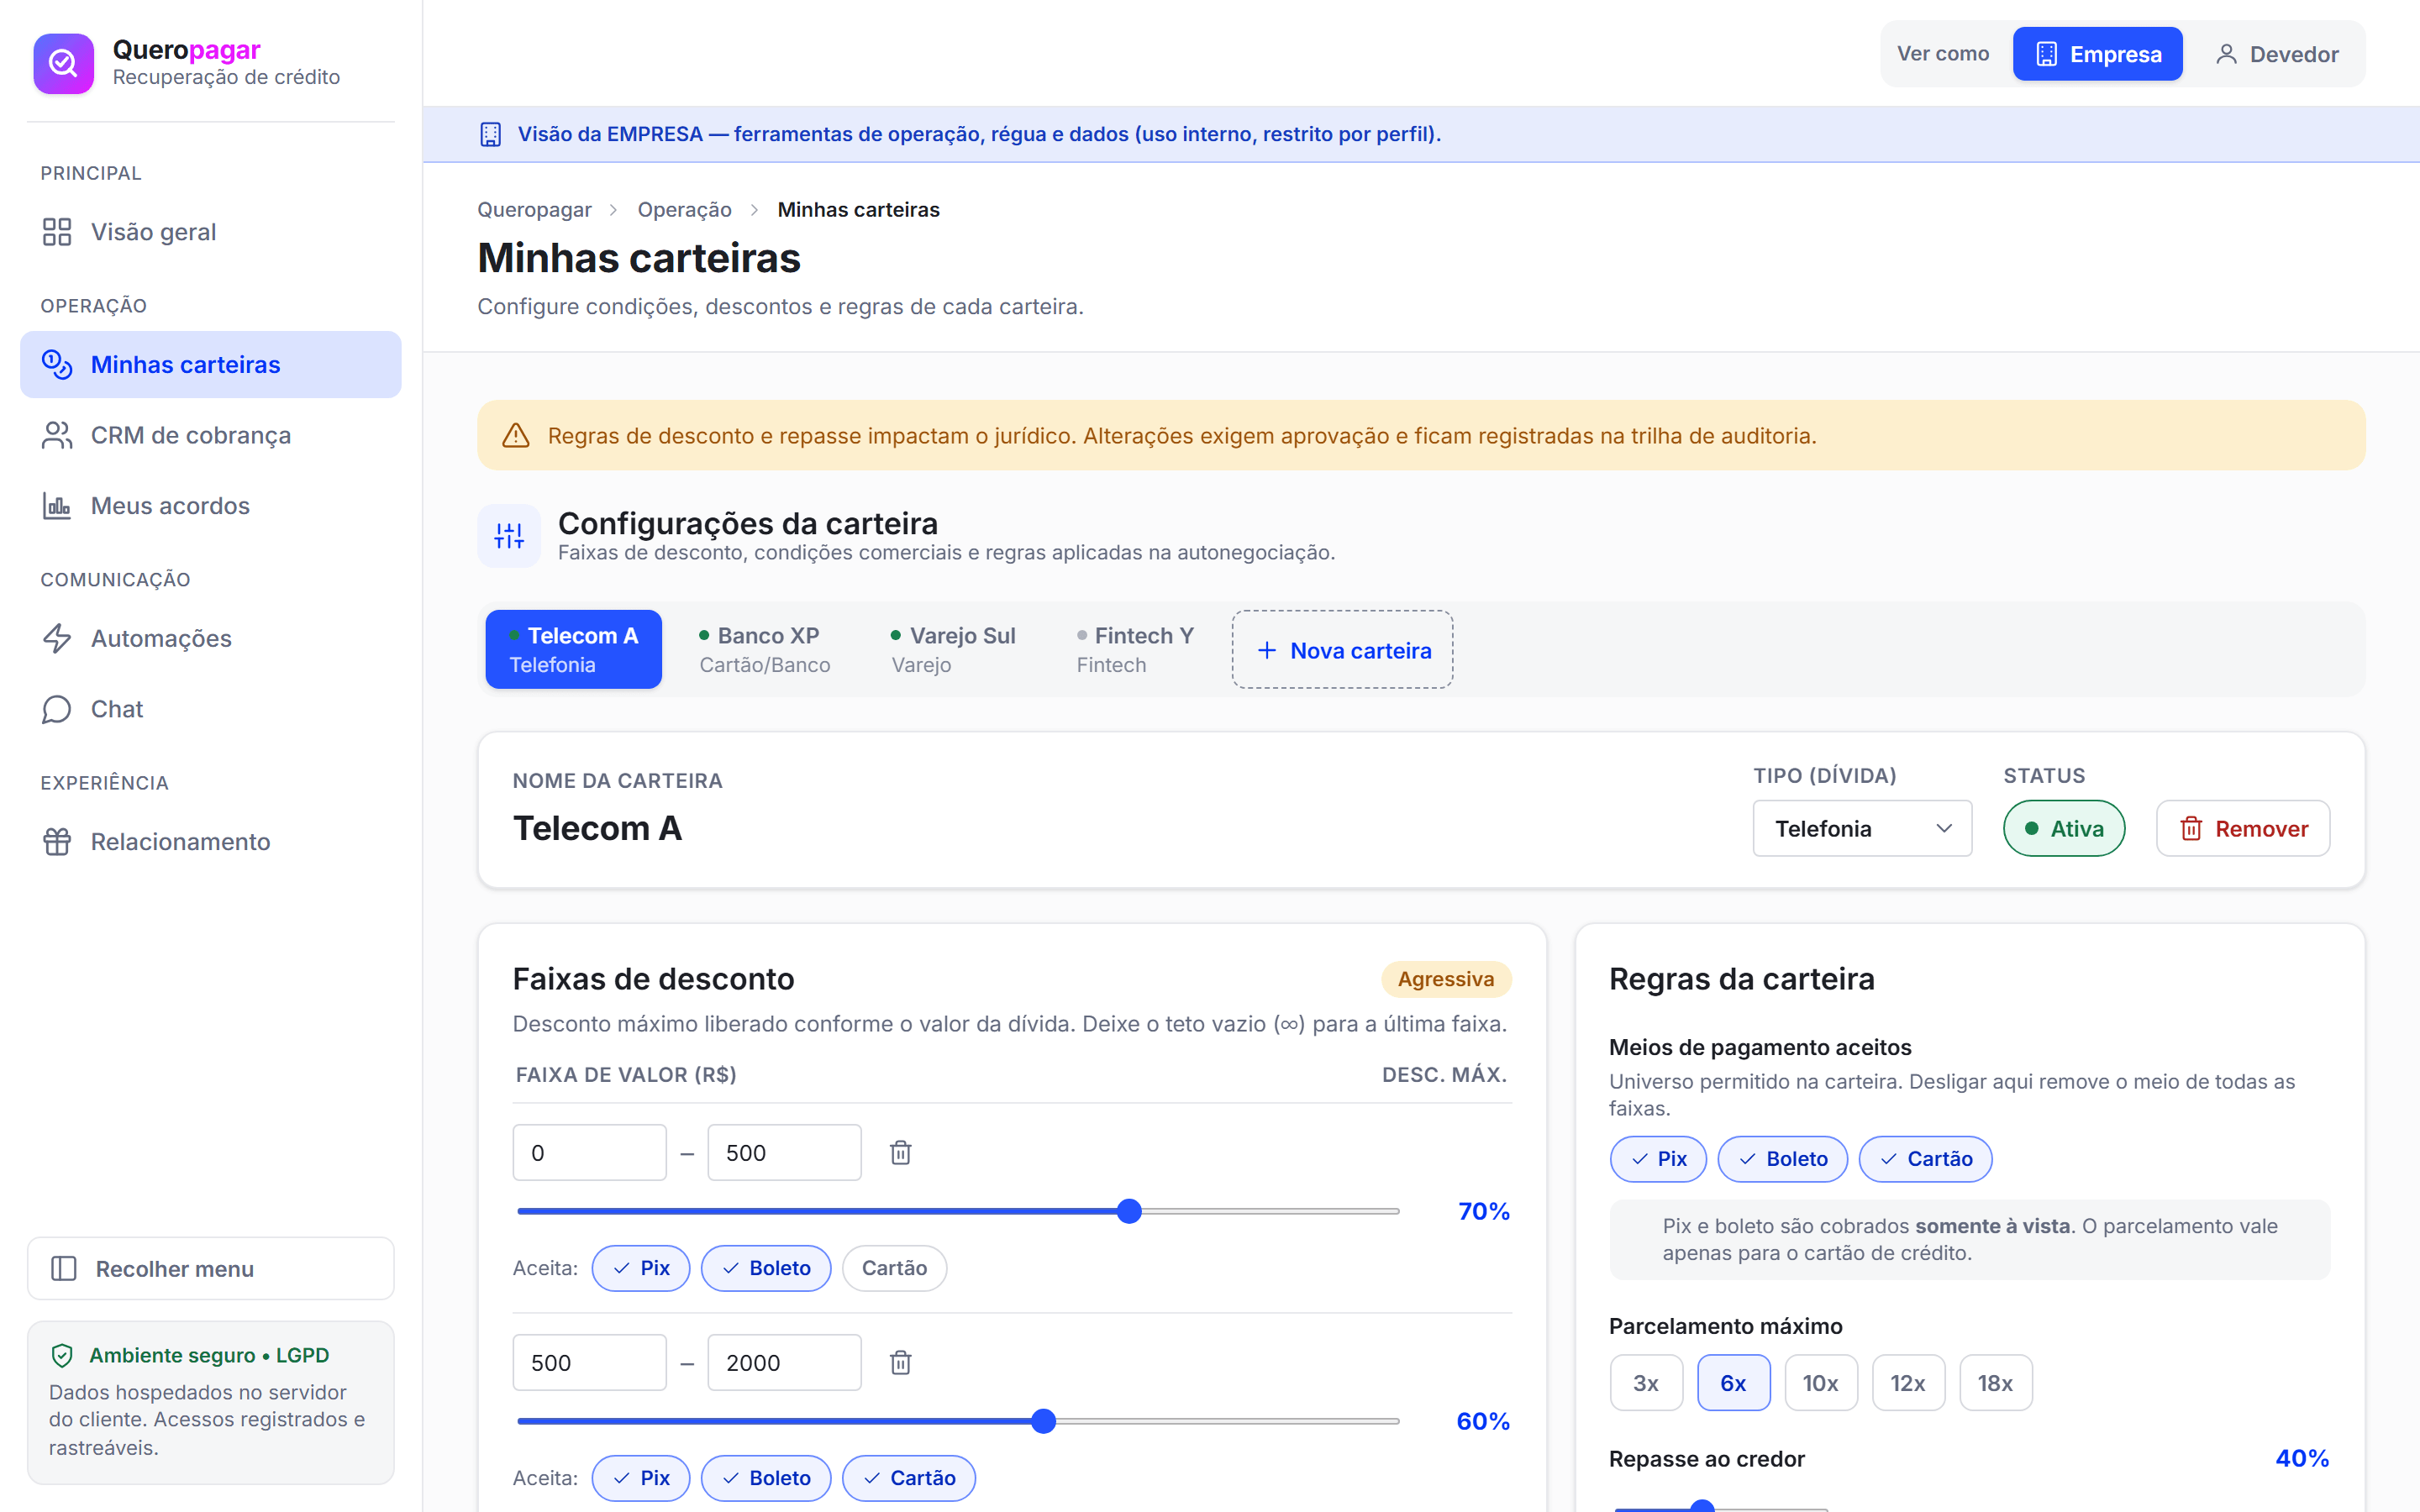Toggle Boleto in the 0–500 range
This screenshot has height=1512, width=2420.
[766, 1268]
